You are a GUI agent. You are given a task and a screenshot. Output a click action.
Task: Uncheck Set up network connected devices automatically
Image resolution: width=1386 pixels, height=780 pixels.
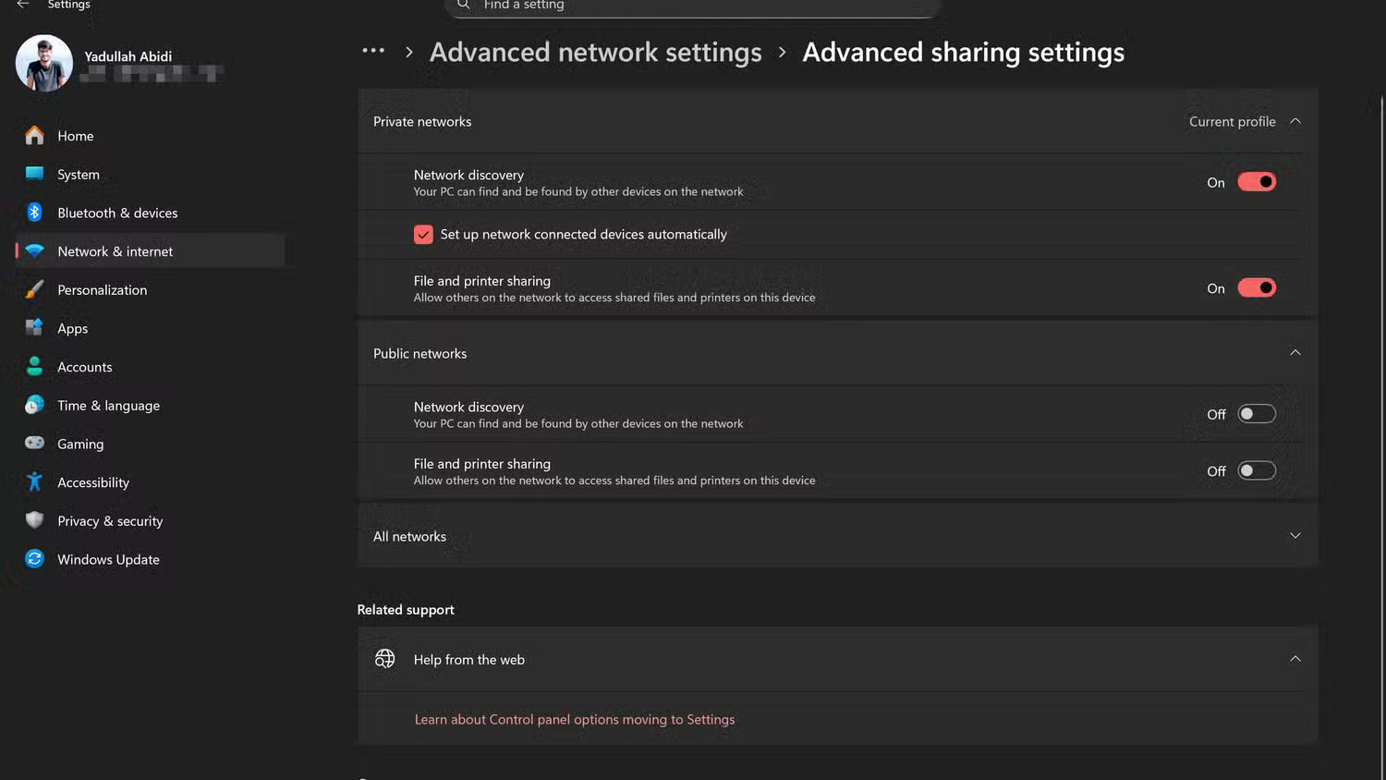point(423,234)
